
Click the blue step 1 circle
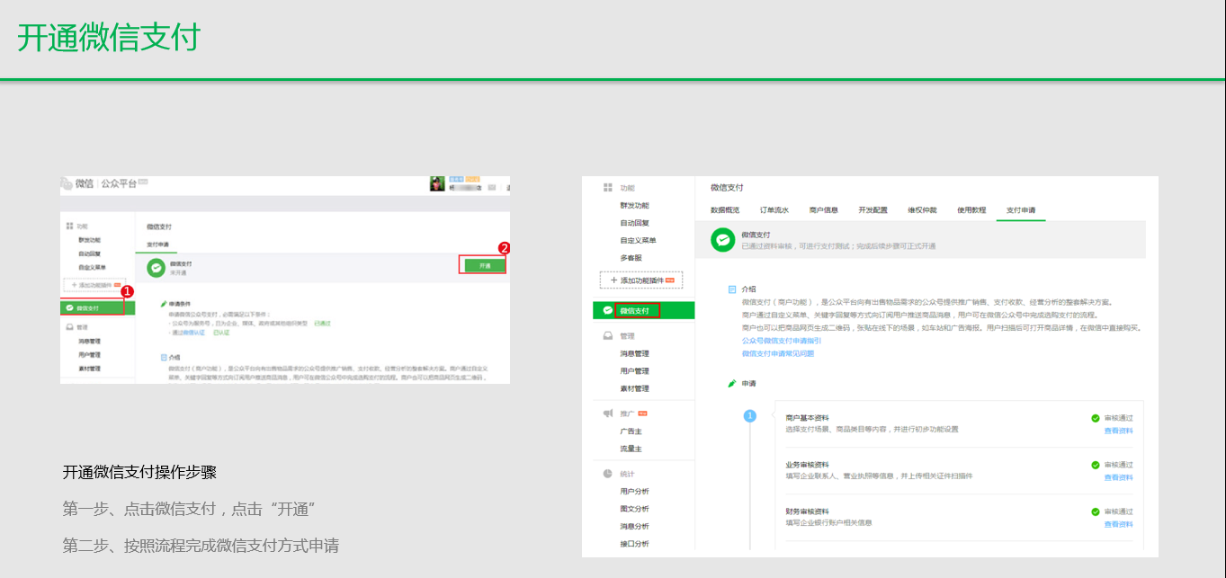coord(750,416)
